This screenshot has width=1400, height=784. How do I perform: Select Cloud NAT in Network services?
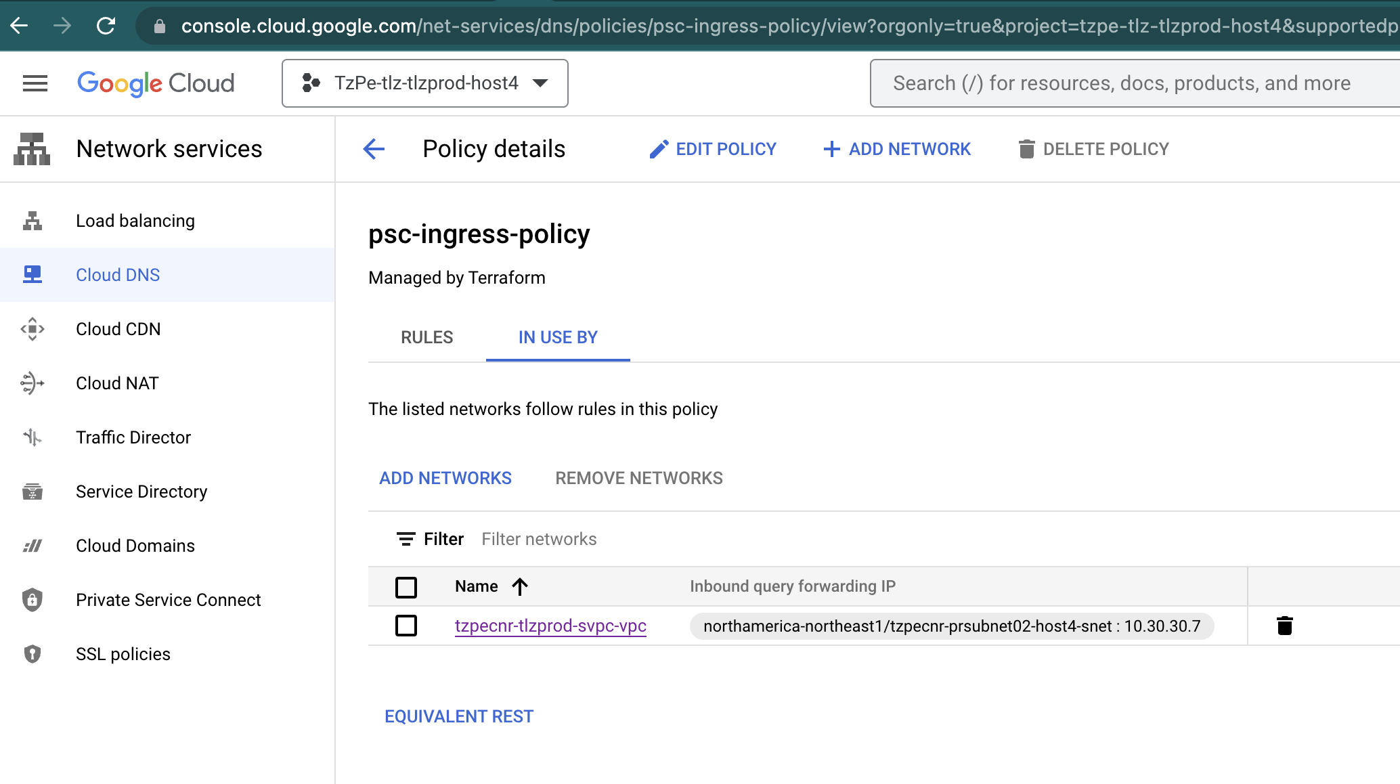116,383
